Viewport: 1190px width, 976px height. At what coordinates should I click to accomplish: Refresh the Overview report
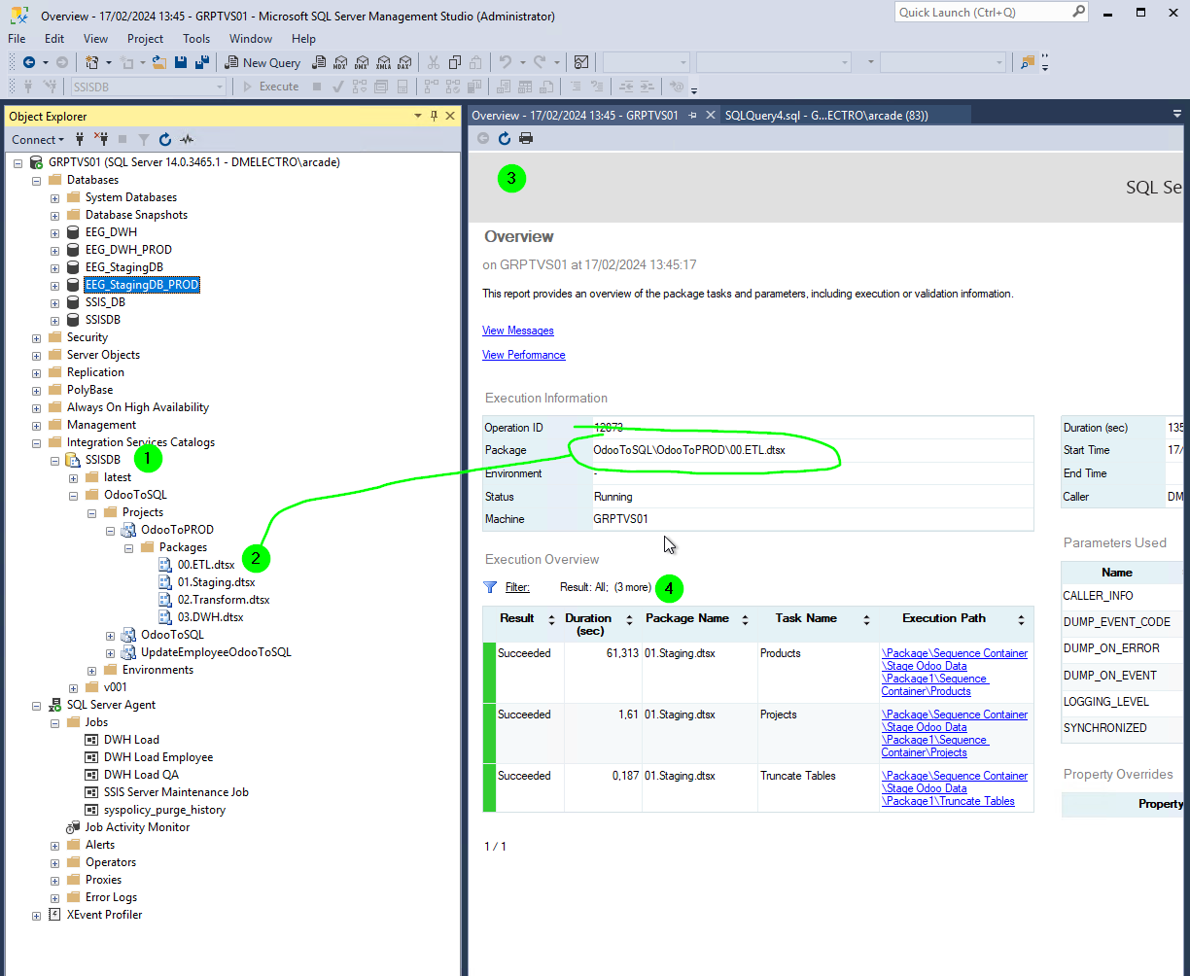pos(505,138)
